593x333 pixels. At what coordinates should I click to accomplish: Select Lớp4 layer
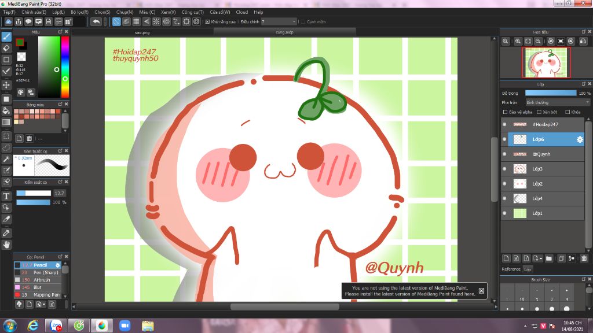[542, 199]
